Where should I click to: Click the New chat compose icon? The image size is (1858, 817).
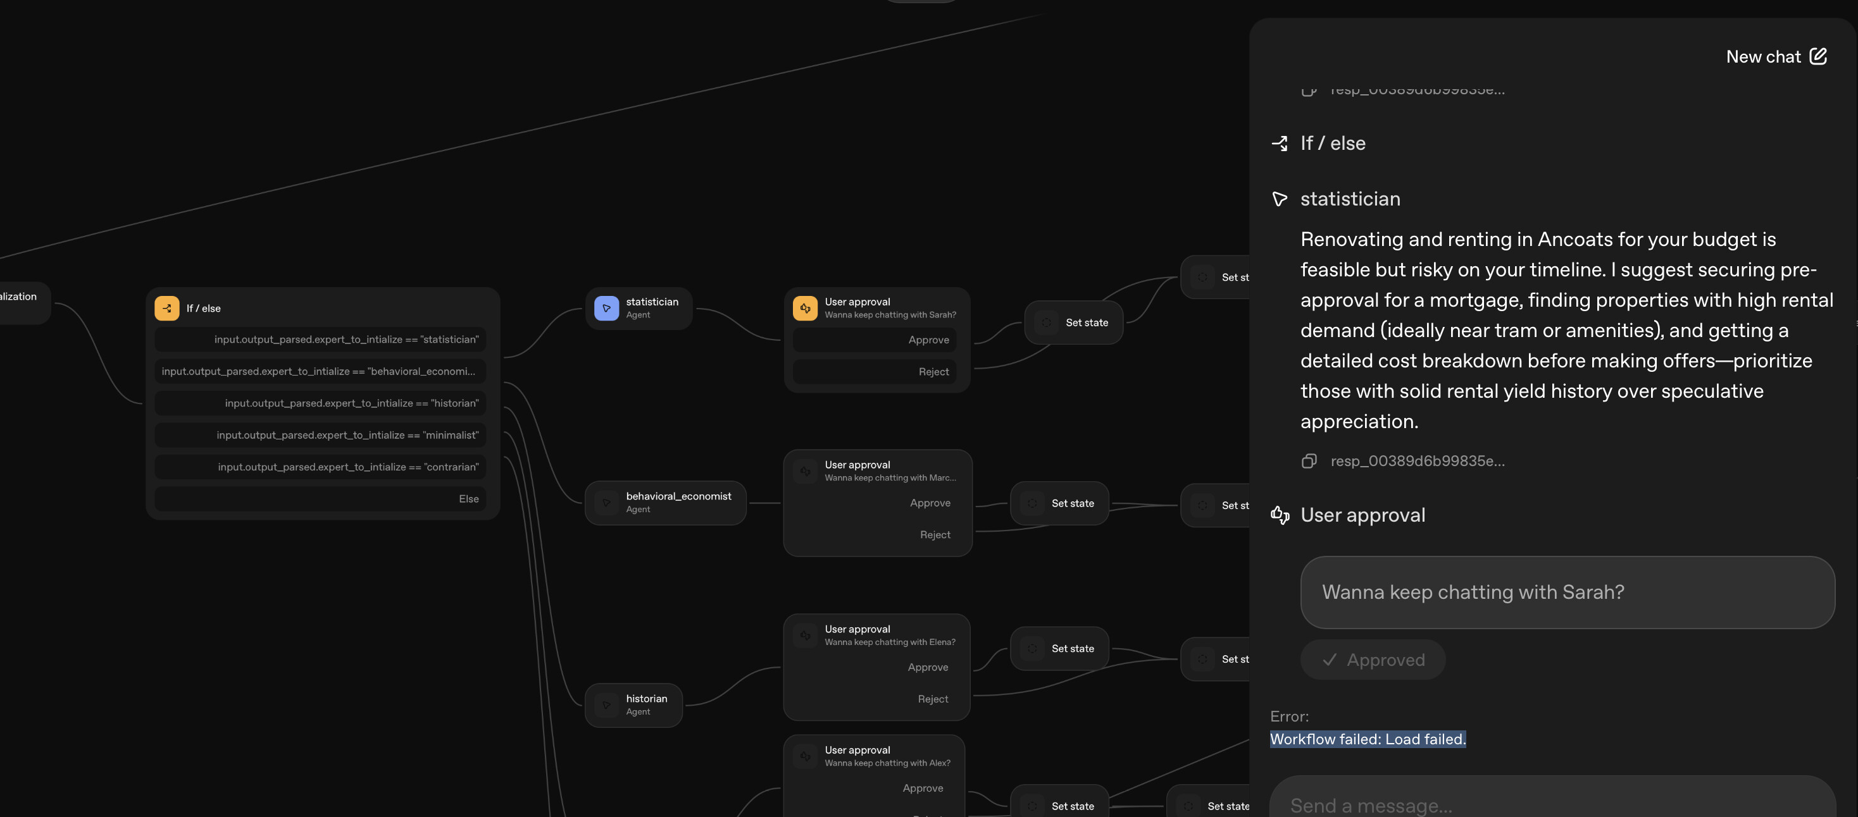click(1817, 56)
